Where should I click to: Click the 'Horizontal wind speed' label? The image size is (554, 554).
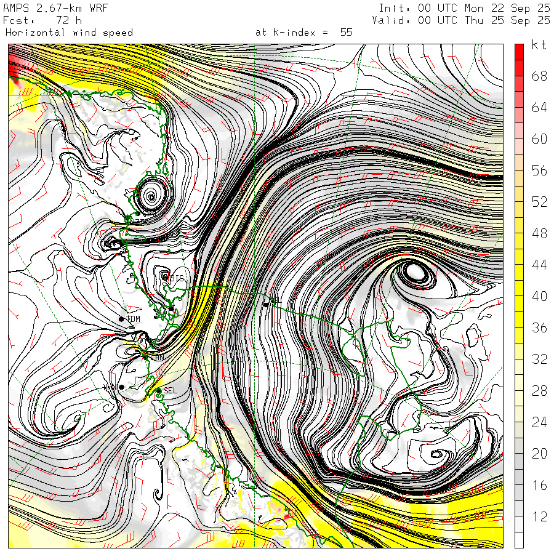pyautogui.click(x=69, y=32)
